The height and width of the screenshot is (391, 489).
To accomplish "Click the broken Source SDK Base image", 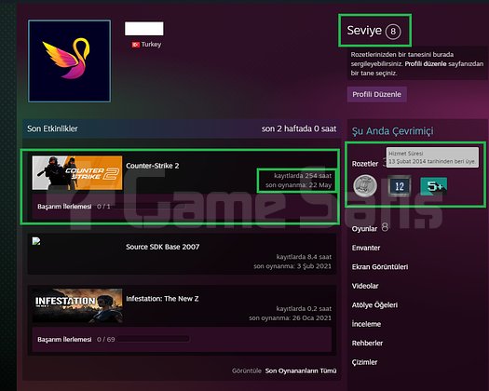I will click(x=36, y=241).
